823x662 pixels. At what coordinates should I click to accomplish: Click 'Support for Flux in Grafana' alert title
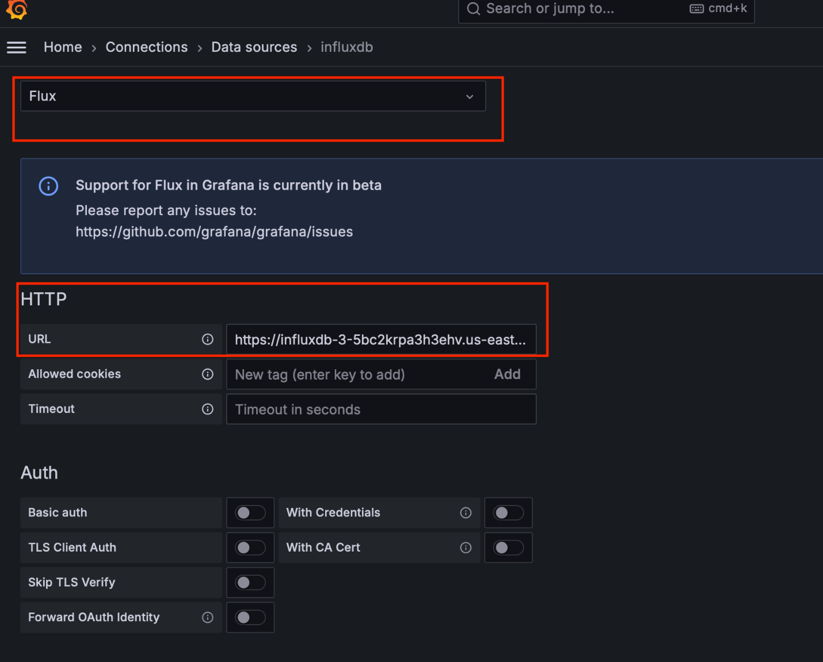coord(228,185)
